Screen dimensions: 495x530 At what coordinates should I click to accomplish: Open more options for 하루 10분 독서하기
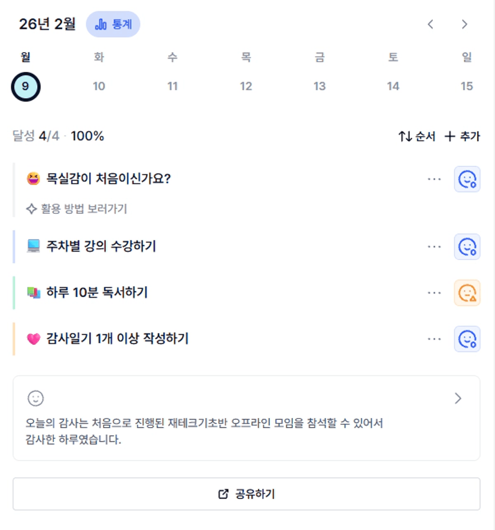click(435, 293)
